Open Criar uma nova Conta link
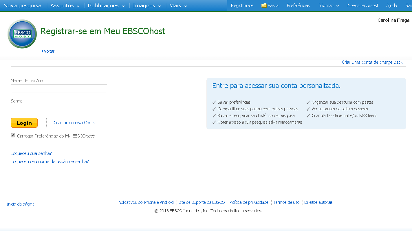The image size is (412, 231). (74, 123)
